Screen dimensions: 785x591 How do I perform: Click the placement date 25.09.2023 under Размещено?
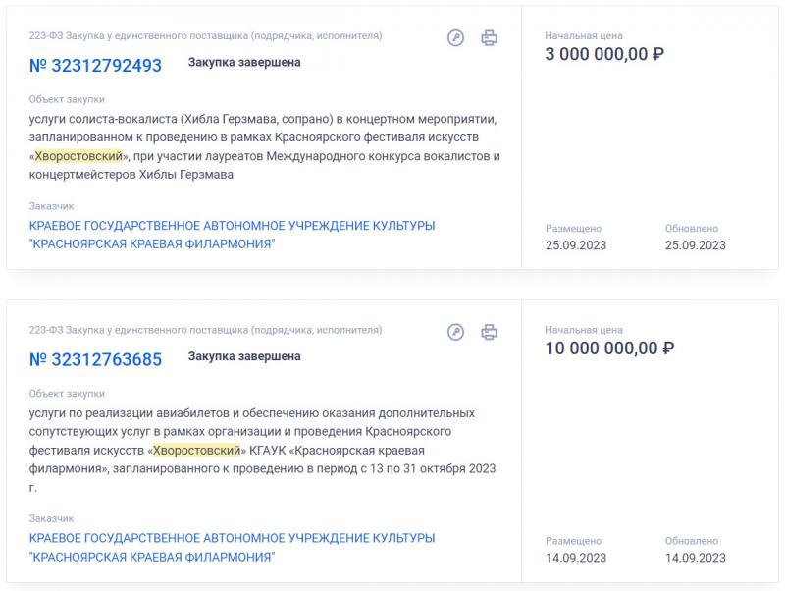tap(576, 244)
